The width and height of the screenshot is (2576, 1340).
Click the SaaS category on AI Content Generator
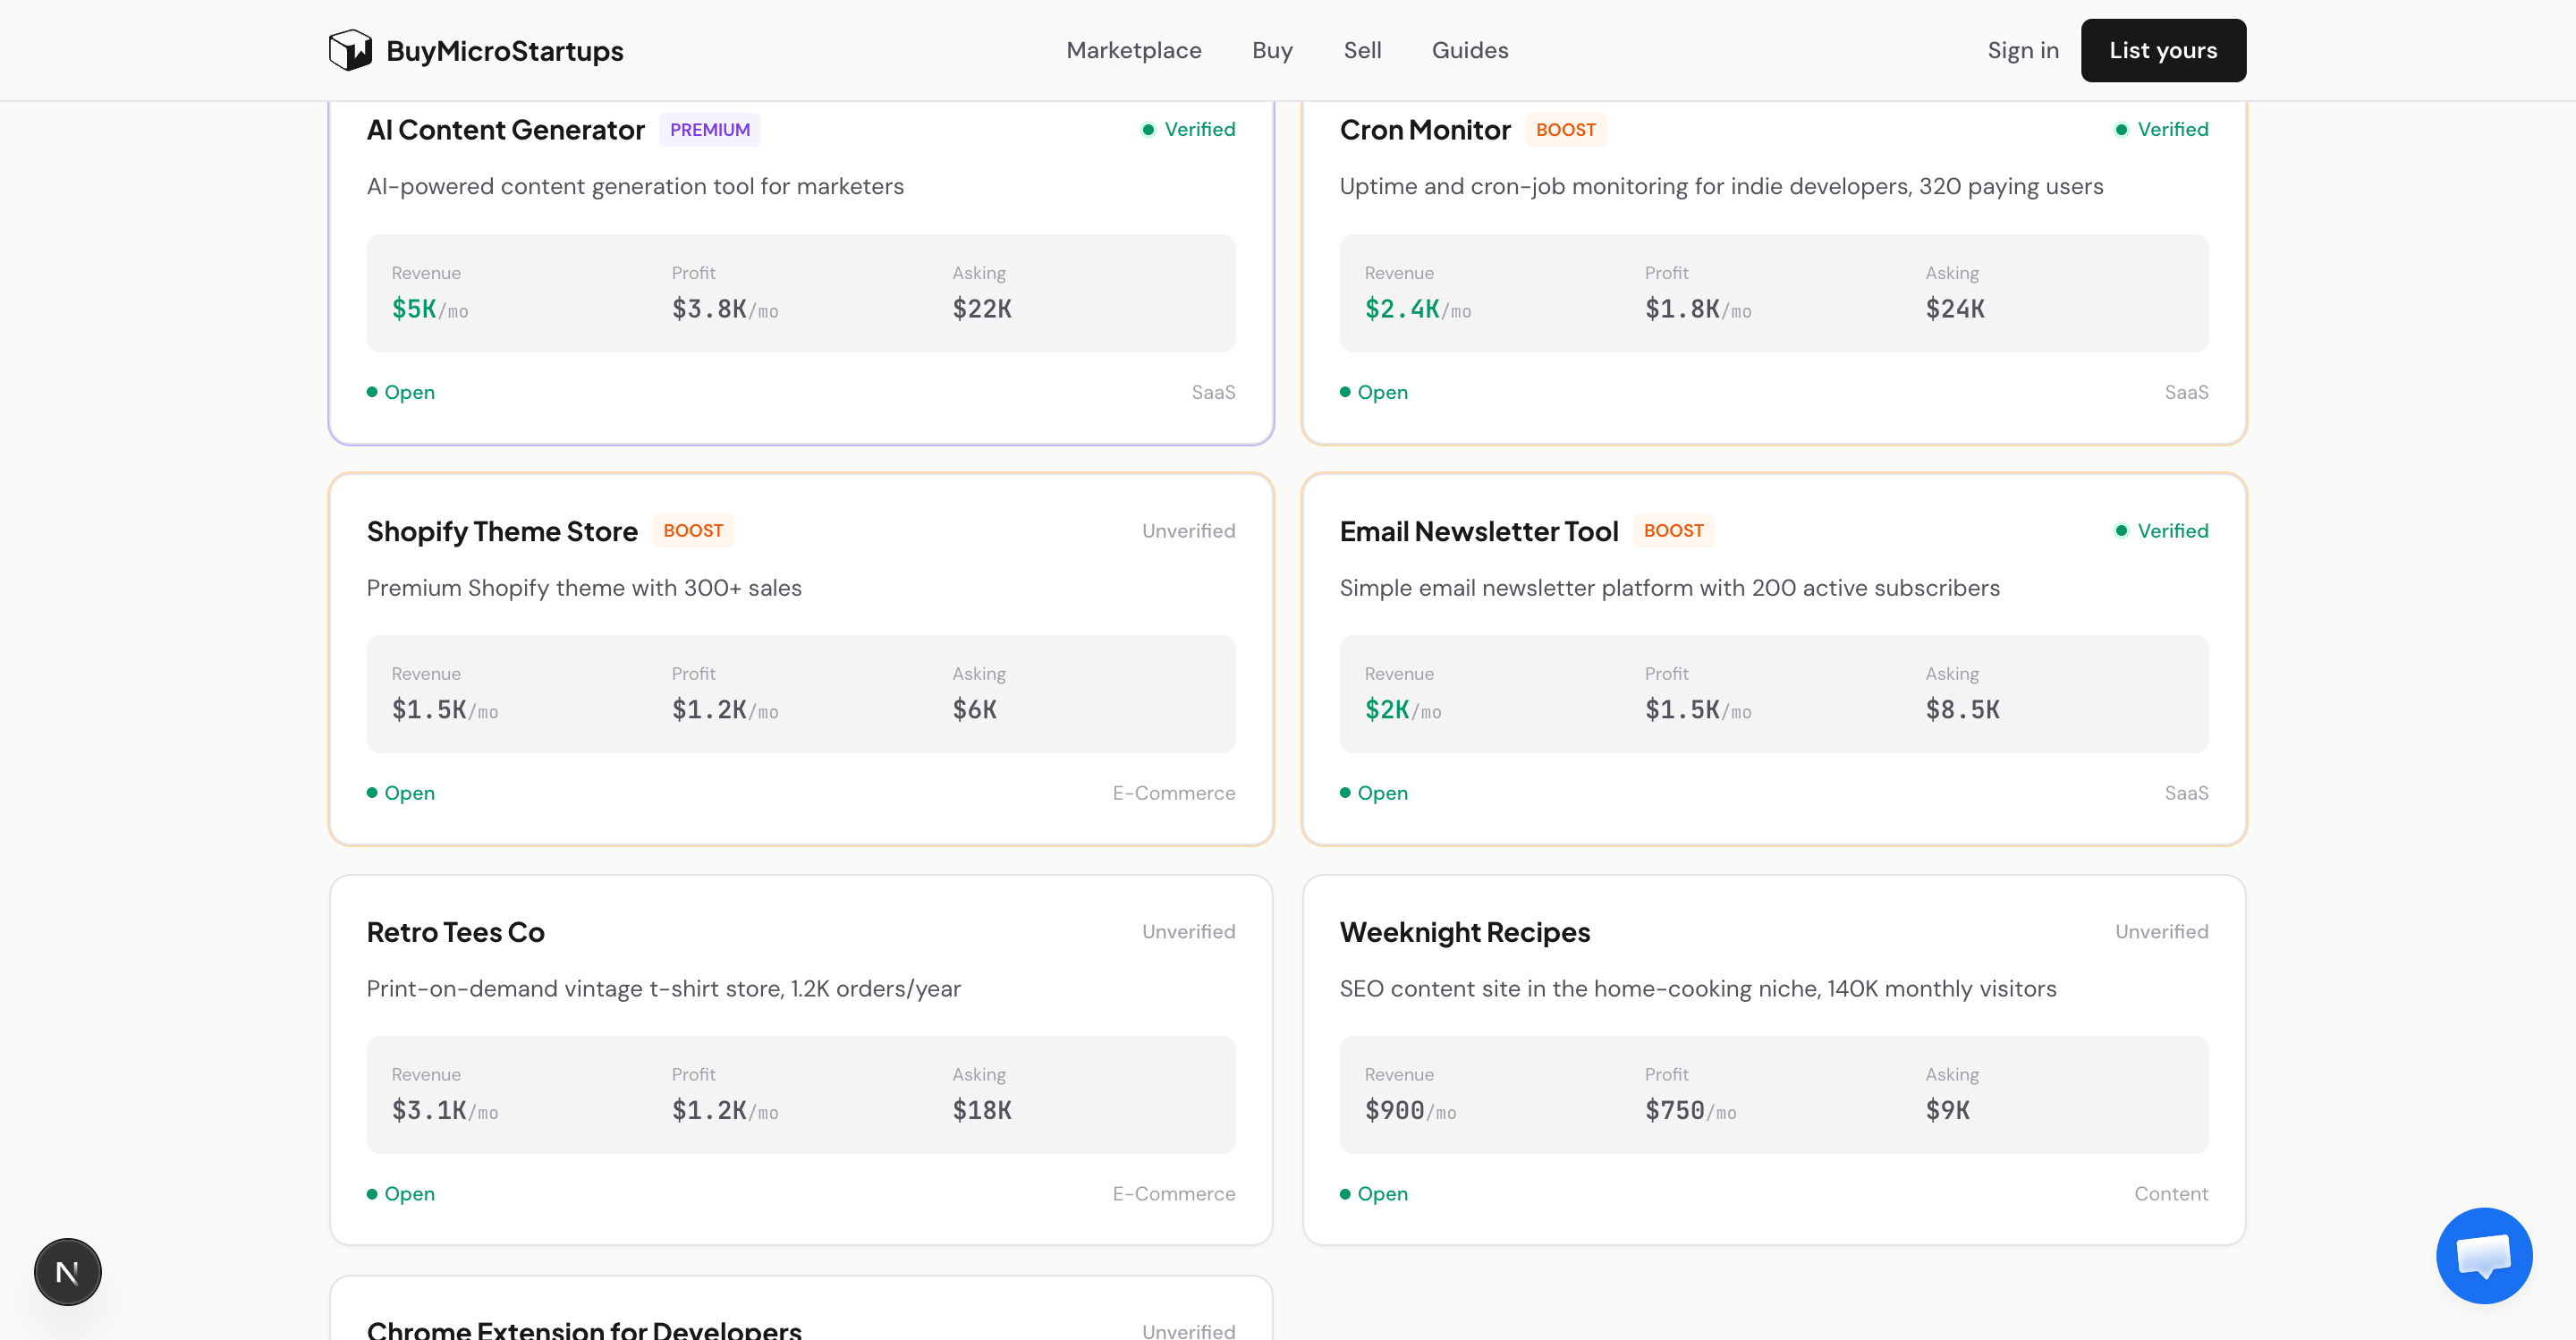click(1213, 392)
